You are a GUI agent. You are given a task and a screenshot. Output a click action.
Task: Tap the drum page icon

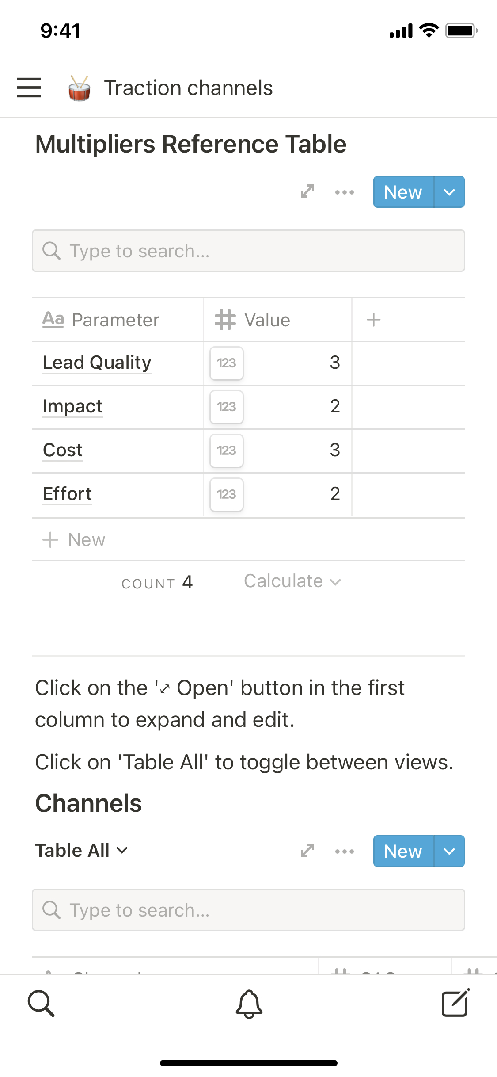[80, 88]
